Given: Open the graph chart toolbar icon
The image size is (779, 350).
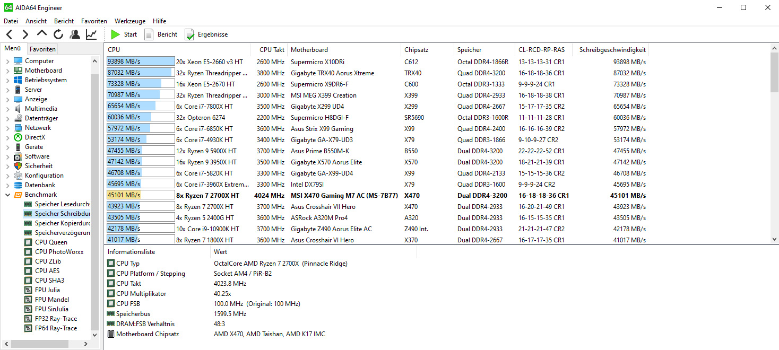Looking at the screenshot, I should point(91,34).
